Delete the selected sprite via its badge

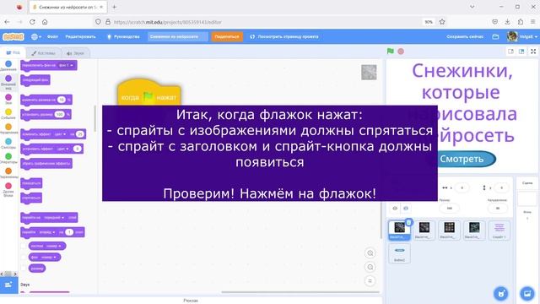(x=408, y=222)
